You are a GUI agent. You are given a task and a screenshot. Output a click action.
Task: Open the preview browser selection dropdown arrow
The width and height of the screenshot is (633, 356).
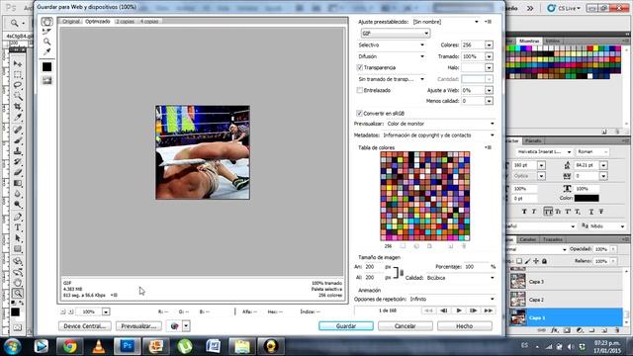pos(186,325)
